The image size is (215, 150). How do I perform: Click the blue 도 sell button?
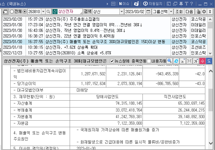209,61
